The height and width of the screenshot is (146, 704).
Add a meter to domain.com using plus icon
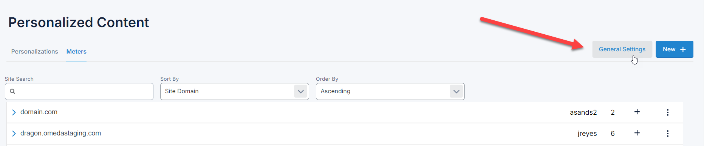[637, 112]
